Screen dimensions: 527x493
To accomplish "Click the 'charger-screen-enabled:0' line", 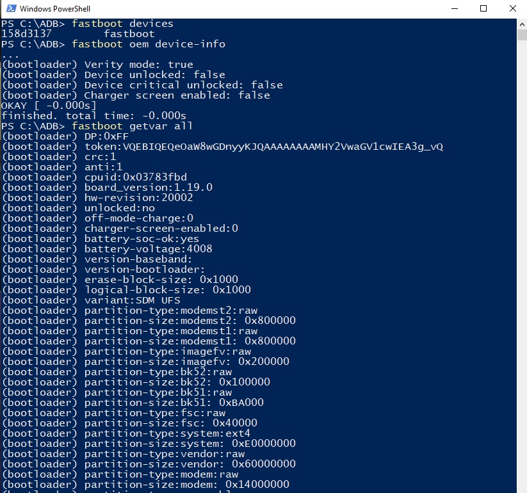I will 120,229.
